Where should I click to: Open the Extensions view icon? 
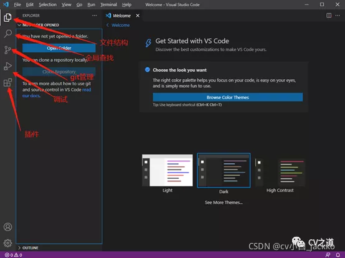tap(7, 82)
